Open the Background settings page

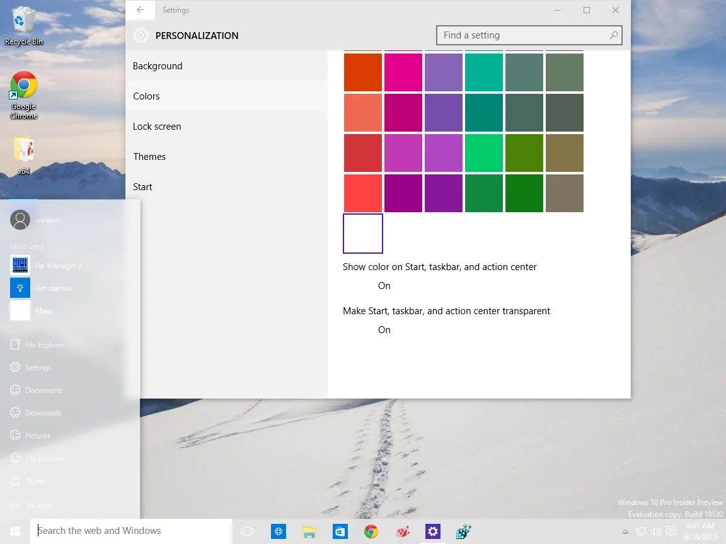[226, 65]
